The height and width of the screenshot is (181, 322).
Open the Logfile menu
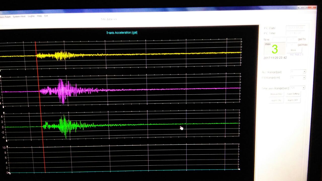click(31, 16)
